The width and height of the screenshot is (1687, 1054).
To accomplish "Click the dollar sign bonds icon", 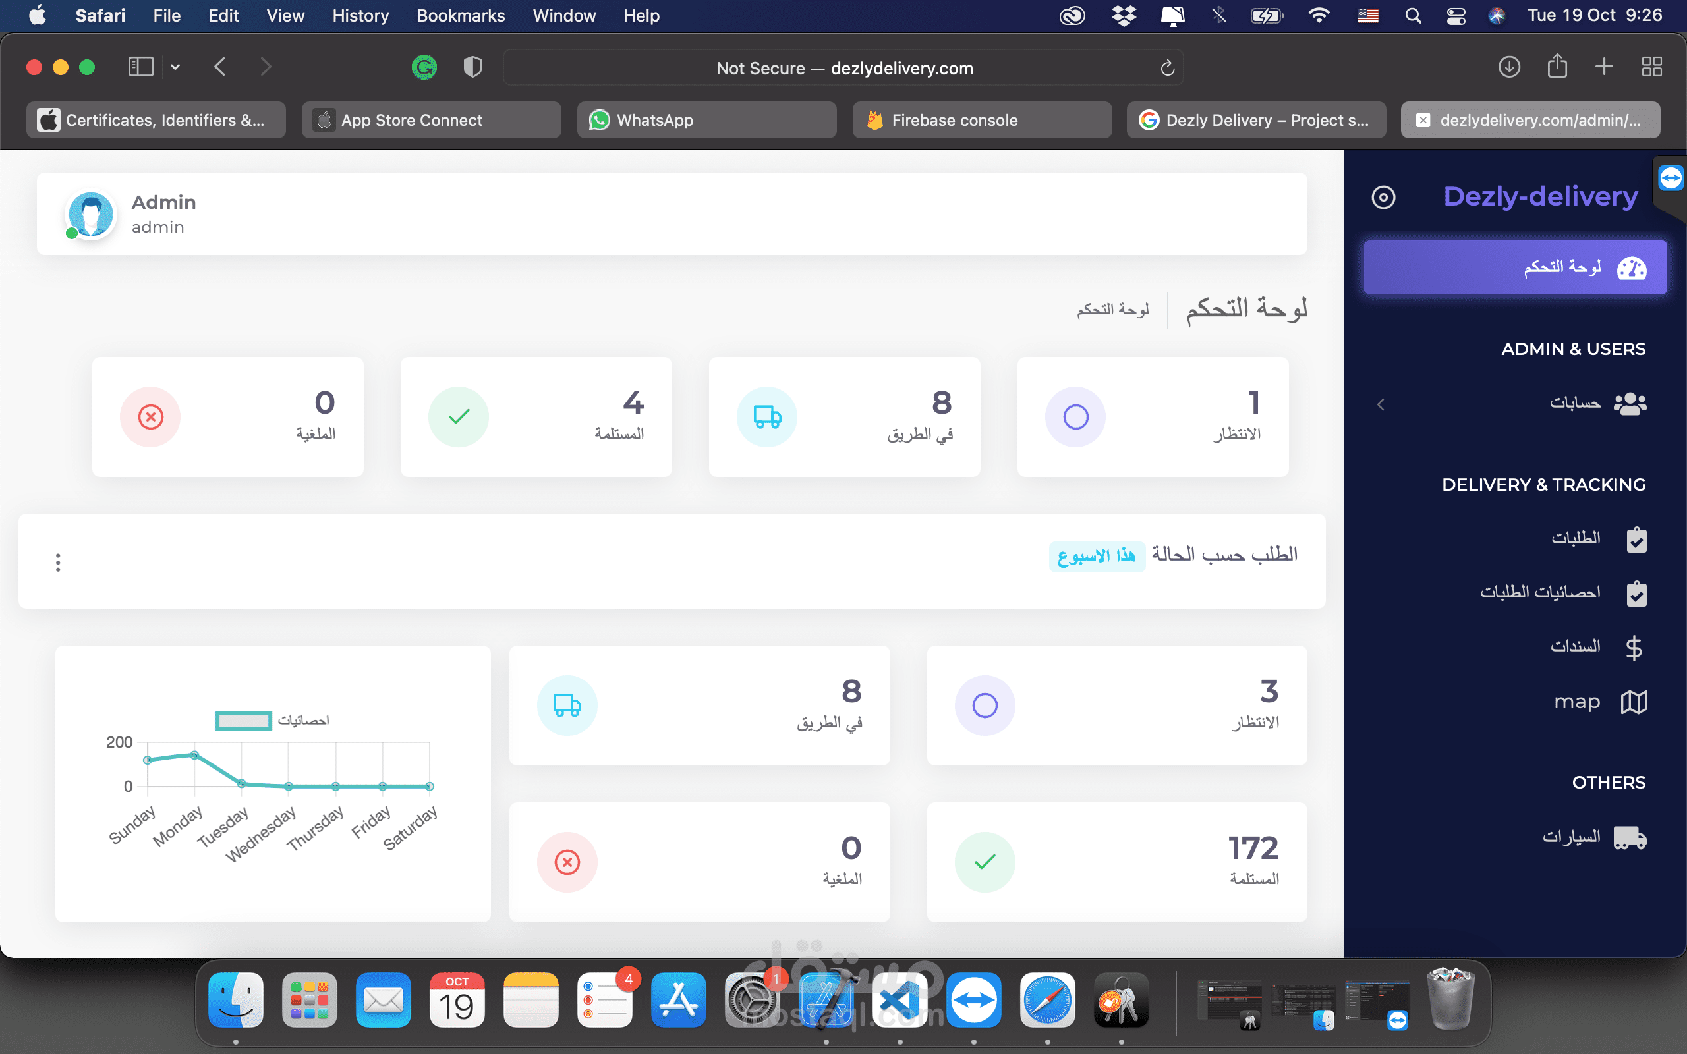I will pyautogui.click(x=1634, y=648).
